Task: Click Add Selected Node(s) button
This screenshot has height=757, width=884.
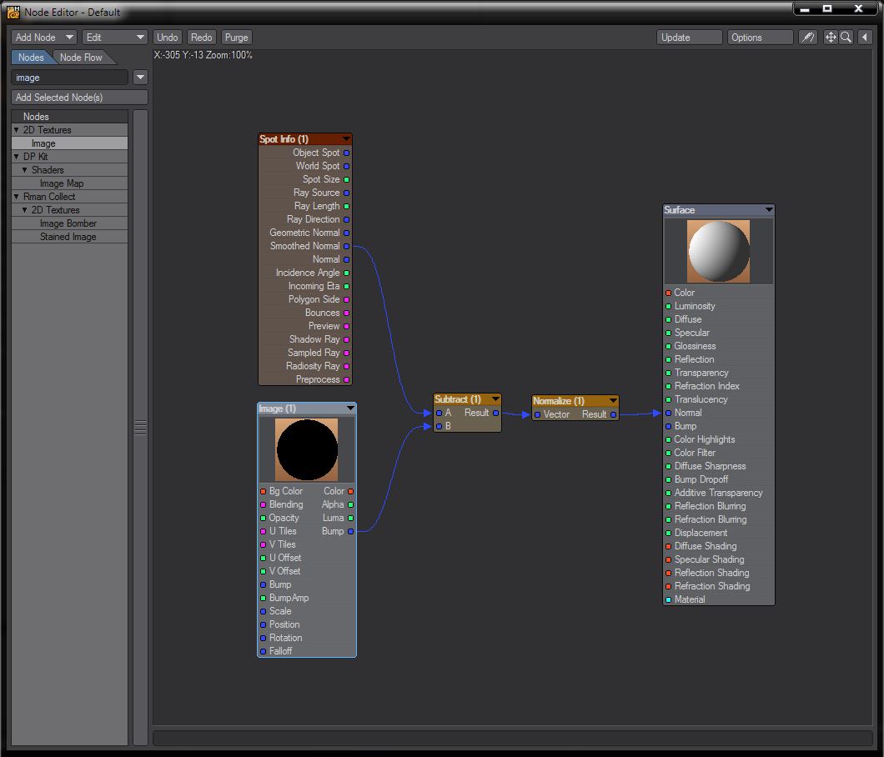Action: (x=80, y=98)
